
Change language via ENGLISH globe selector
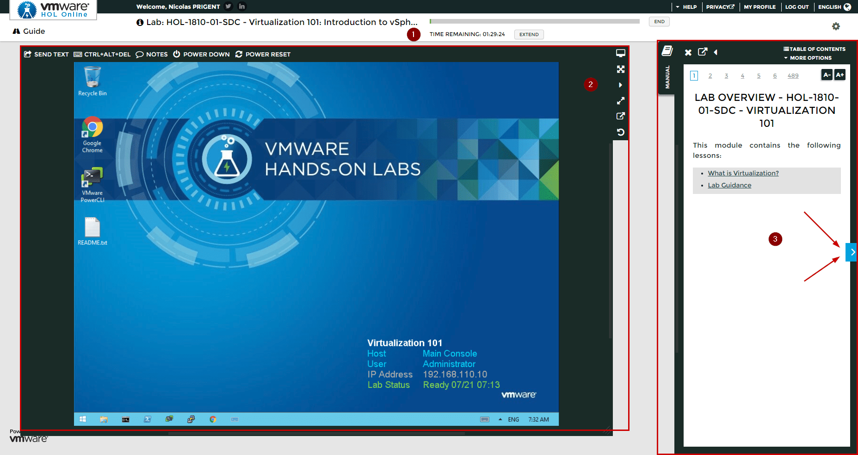pos(834,7)
